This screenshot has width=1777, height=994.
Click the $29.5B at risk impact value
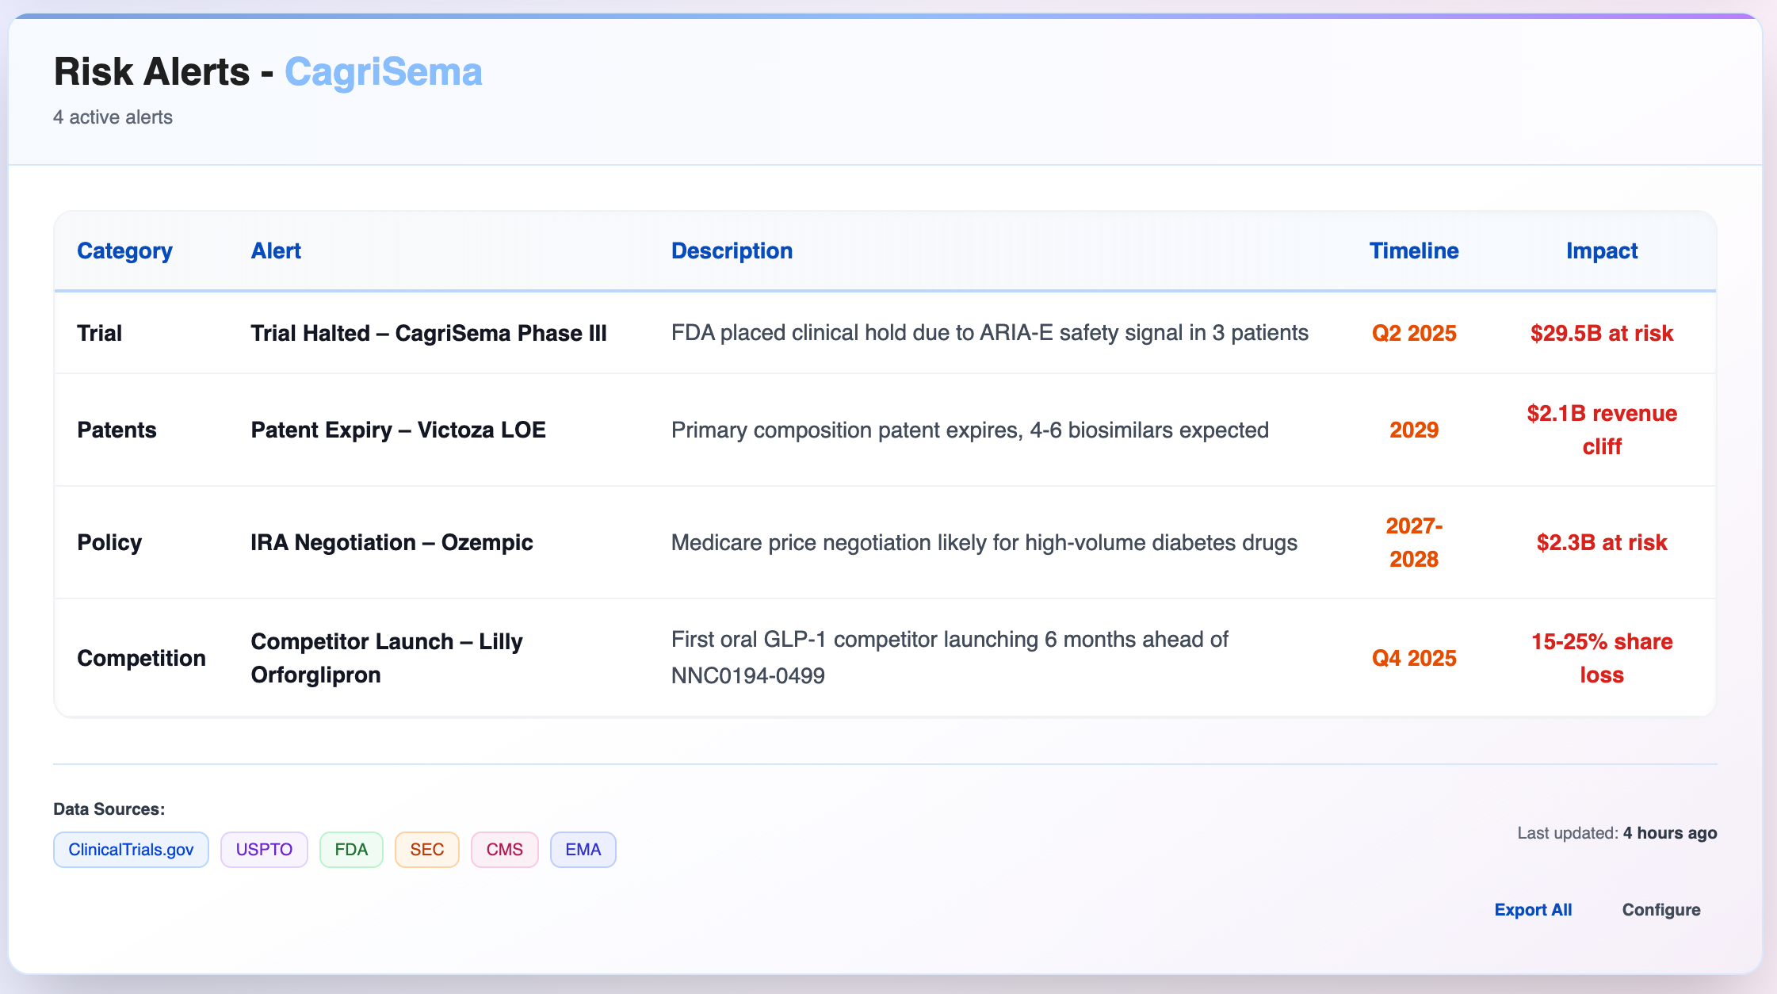click(x=1601, y=333)
